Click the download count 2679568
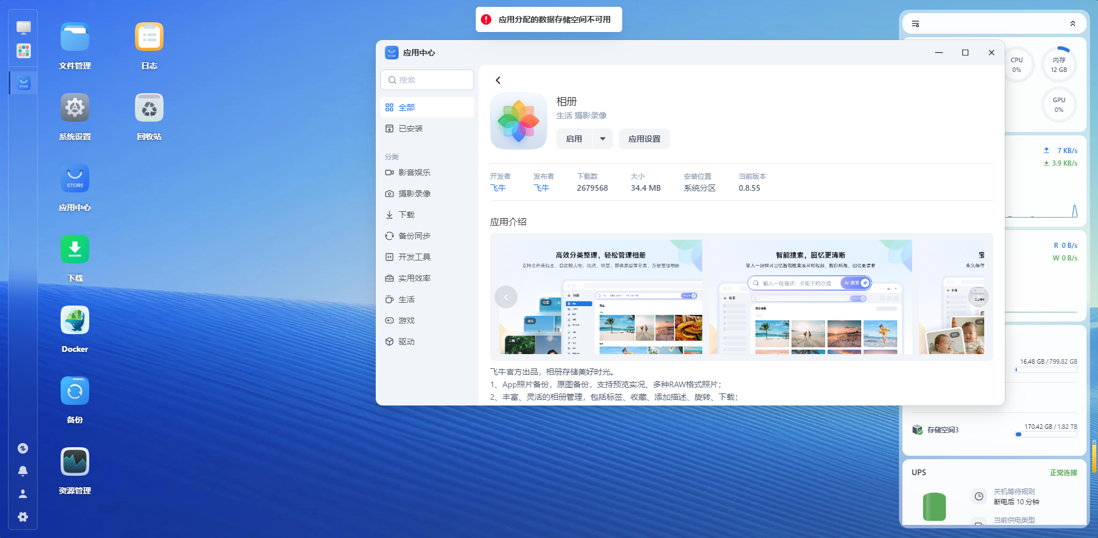Image resolution: width=1098 pixels, height=538 pixels. tap(592, 188)
